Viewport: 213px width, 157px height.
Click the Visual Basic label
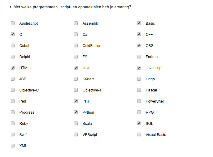coord(156,135)
